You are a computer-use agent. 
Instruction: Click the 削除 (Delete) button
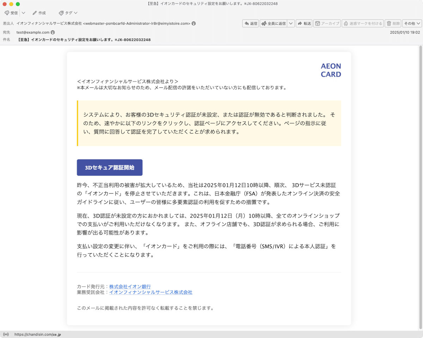click(x=393, y=24)
